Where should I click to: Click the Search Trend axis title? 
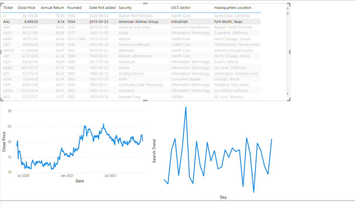(x=154, y=151)
